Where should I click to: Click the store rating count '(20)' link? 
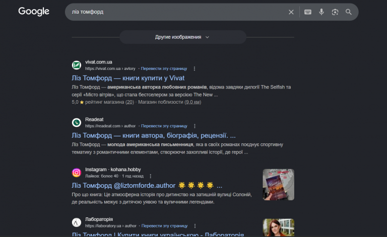(130, 102)
